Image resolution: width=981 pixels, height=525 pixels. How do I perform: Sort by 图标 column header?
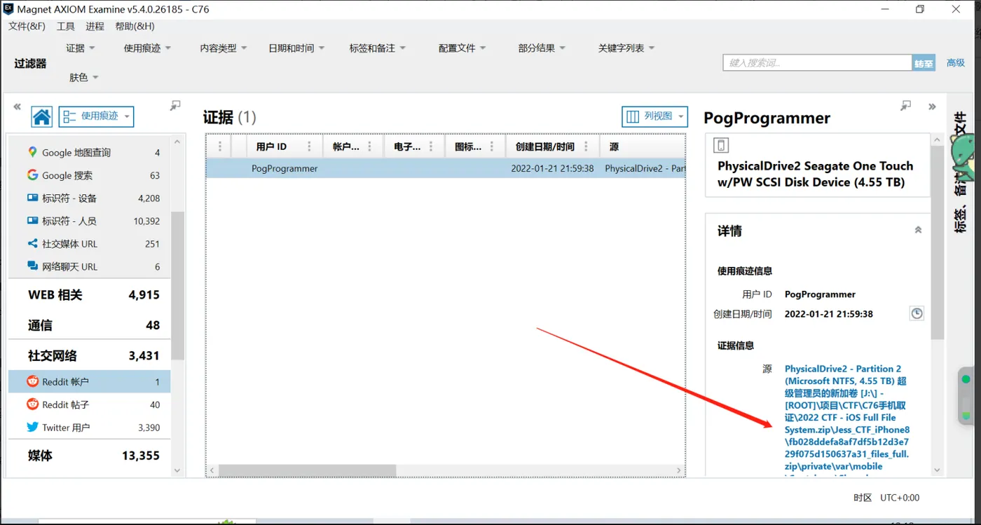tap(468, 146)
